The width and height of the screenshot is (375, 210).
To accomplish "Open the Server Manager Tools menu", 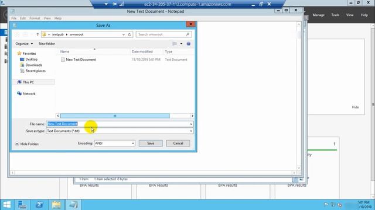I will pos(335,15).
